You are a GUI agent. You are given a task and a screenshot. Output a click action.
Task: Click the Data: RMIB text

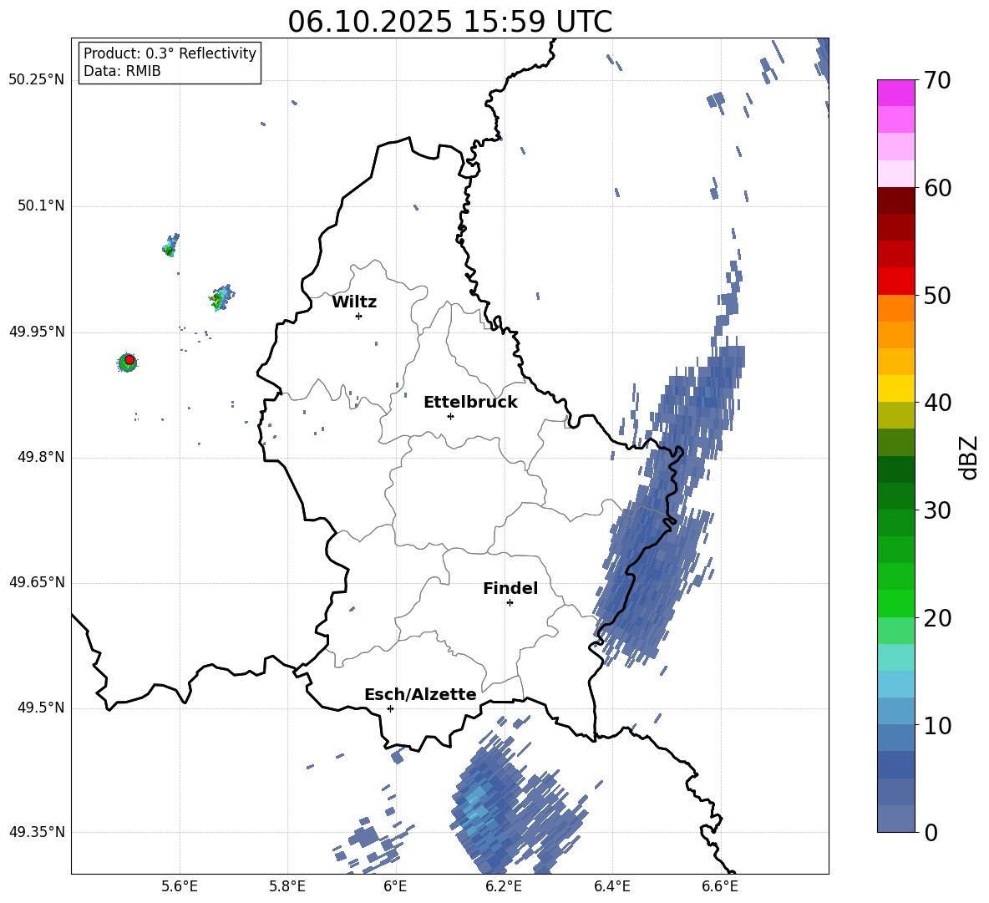click(122, 71)
